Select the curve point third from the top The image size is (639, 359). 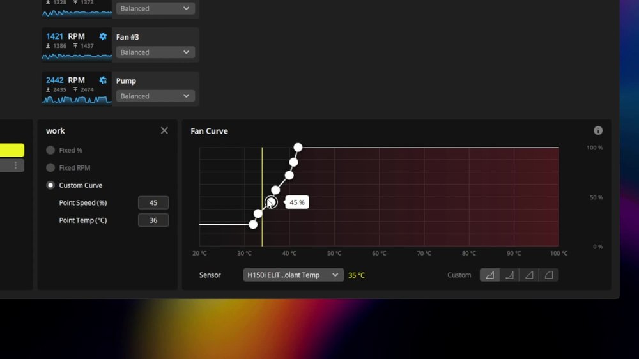click(289, 175)
